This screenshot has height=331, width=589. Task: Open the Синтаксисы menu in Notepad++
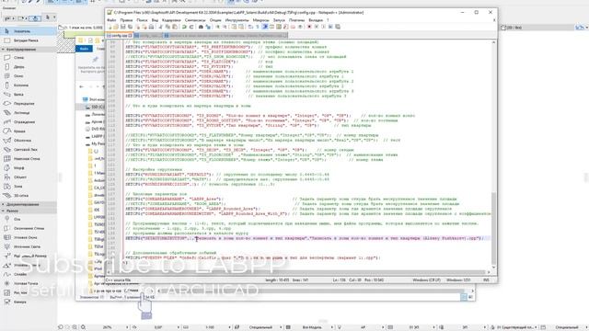click(195, 20)
